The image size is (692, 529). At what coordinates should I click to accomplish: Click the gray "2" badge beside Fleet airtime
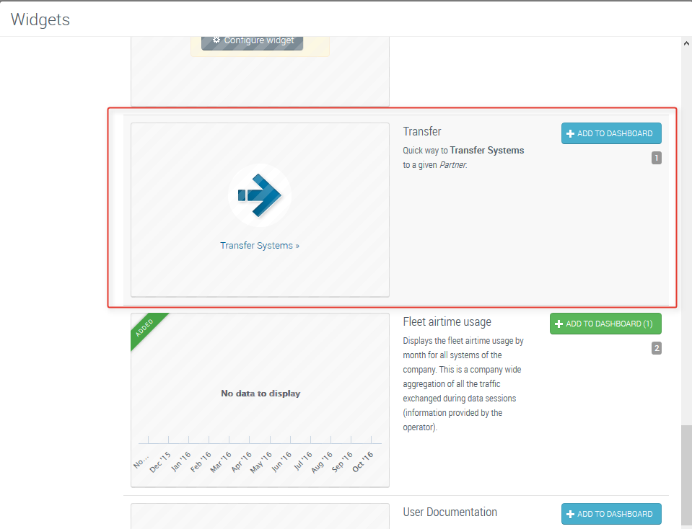point(656,348)
